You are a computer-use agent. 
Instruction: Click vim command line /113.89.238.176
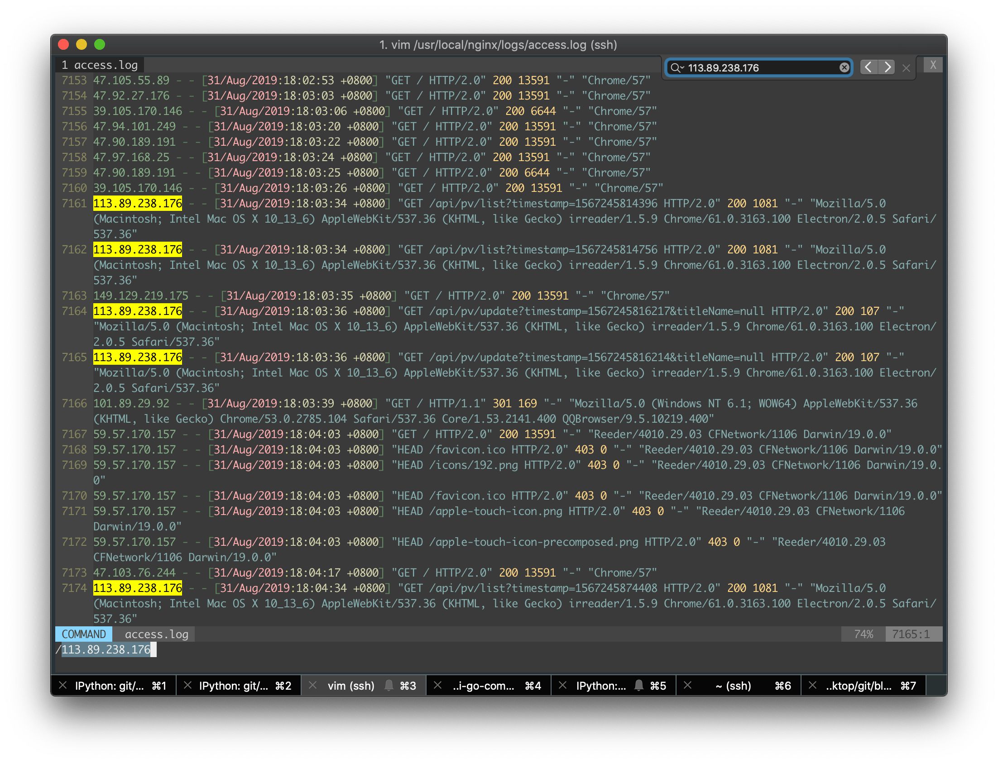tap(106, 649)
